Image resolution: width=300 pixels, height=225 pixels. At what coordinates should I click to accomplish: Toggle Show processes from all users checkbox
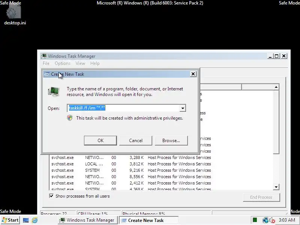click(x=51, y=196)
